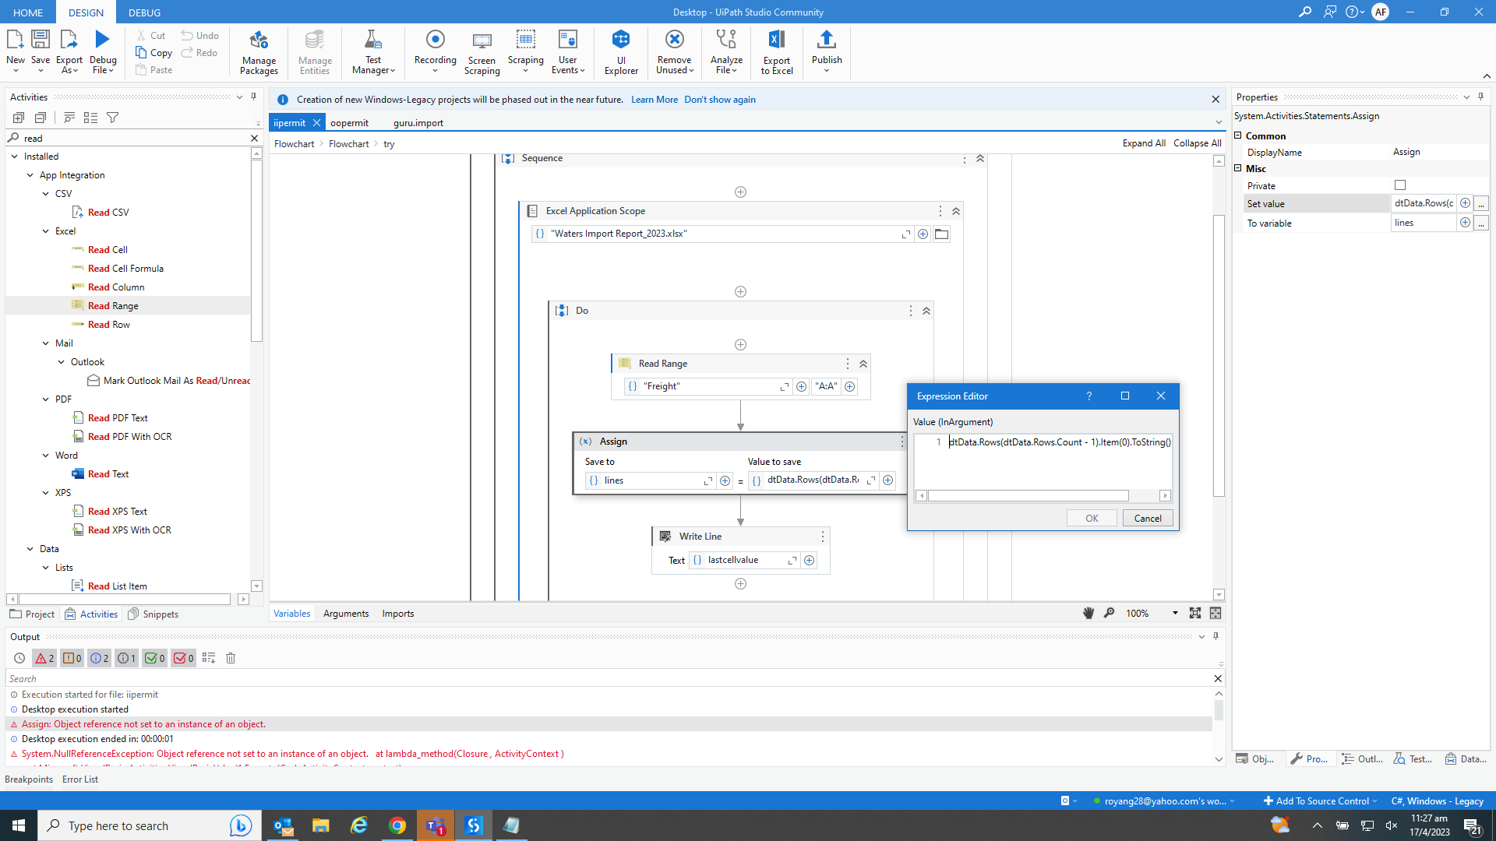Viewport: 1496px width, 841px height.
Task: Switch to the DEBUG ribbon tab
Action: pos(144,12)
